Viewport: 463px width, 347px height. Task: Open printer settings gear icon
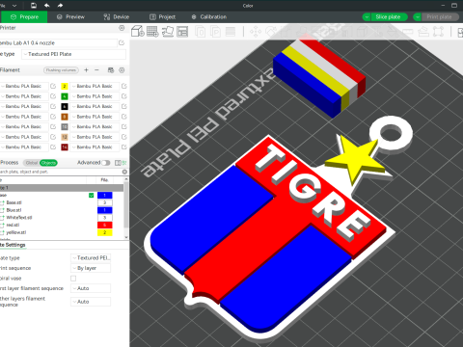122,28
